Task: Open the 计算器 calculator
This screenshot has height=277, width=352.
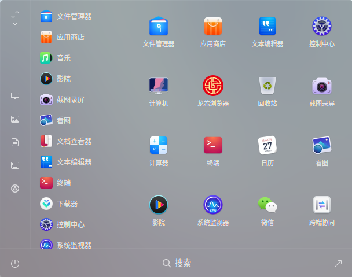Action: coord(159,151)
